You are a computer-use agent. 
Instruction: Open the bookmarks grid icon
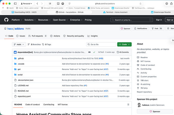click(x=3, y=8)
